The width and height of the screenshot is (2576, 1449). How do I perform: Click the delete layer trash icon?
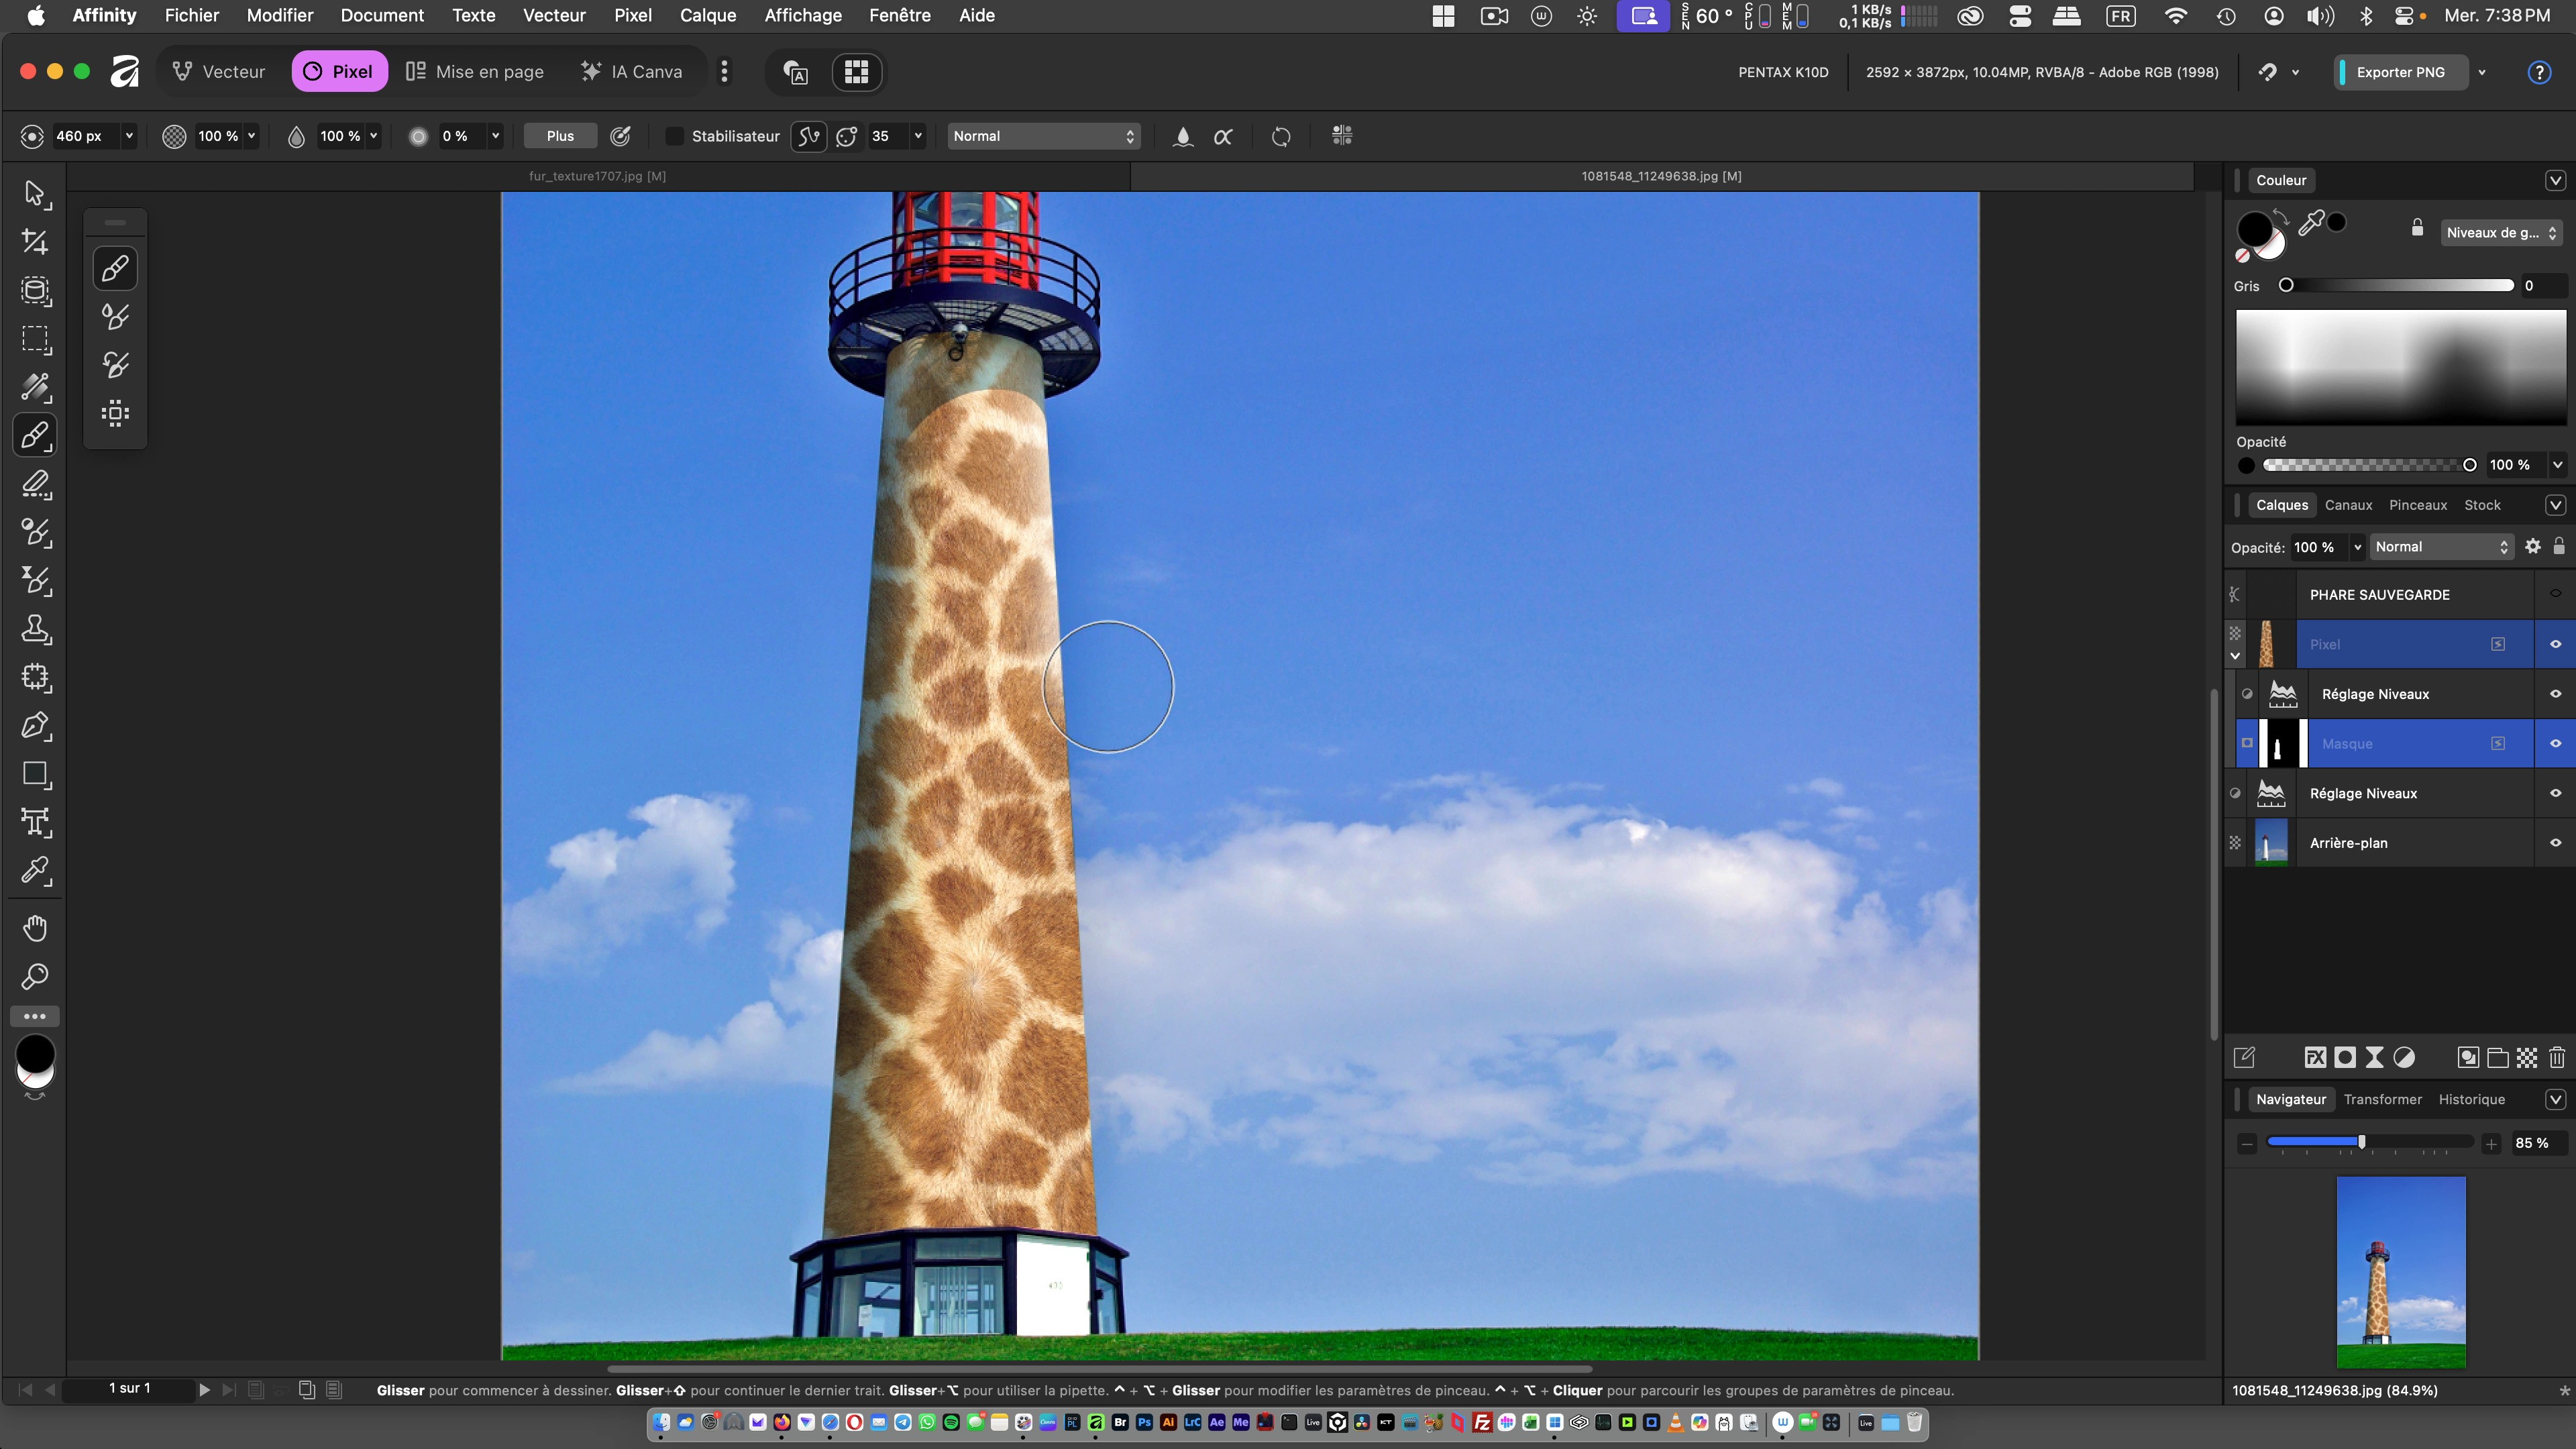pos(2556,1058)
